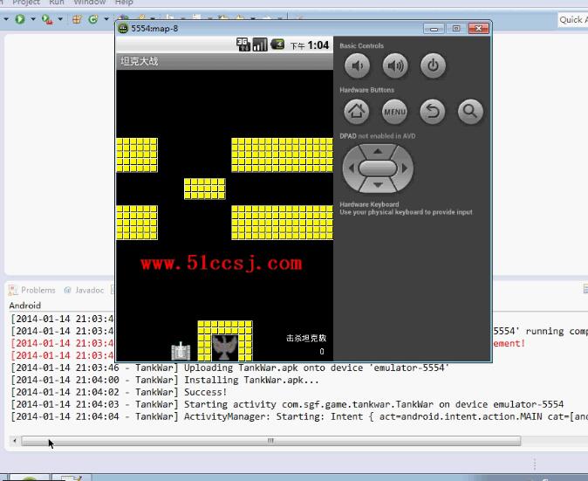Open the Window menu
This screenshot has height=481, width=588.
(x=90, y=3)
